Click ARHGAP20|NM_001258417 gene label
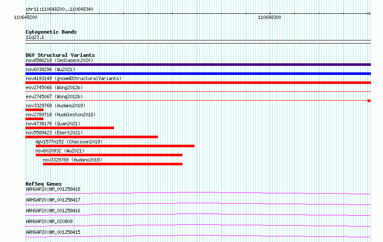This screenshot has width=383, height=242. [53, 200]
